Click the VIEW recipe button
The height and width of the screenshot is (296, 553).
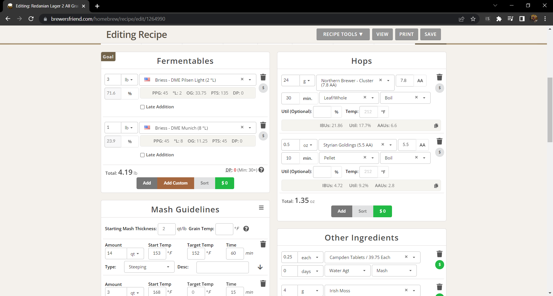tap(382, 34)
